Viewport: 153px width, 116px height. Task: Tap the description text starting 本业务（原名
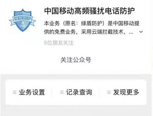coord(92,23)
